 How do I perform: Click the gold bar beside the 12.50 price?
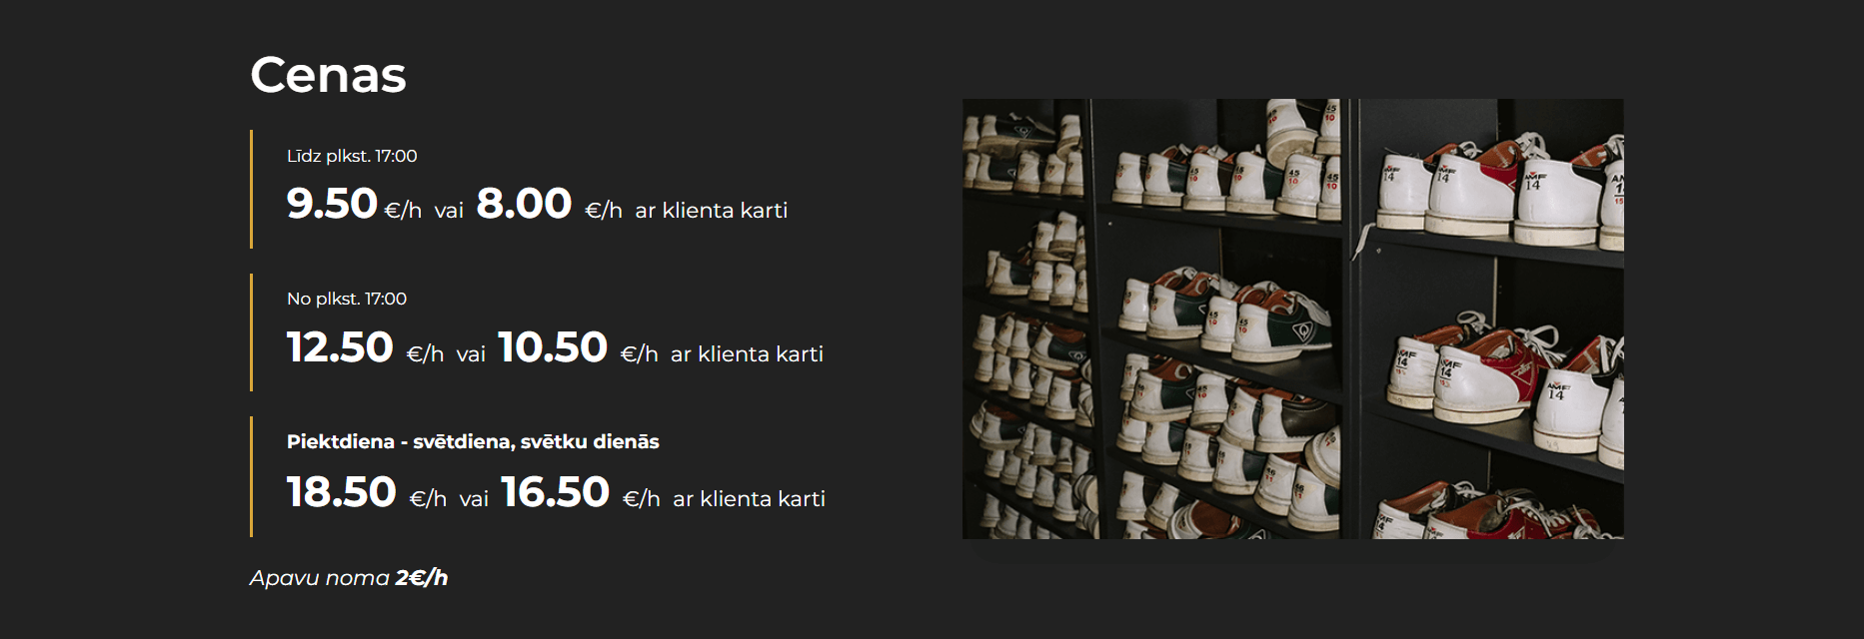pyautogui.click(x=251, y=332)
